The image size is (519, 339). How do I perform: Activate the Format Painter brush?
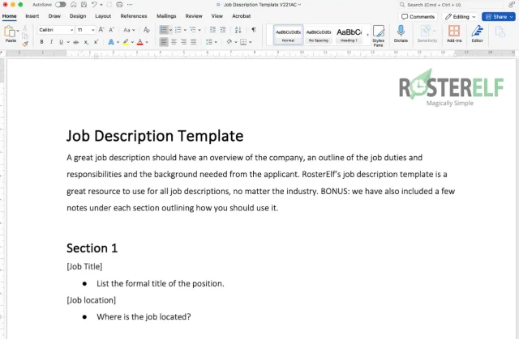pos(25,44)
